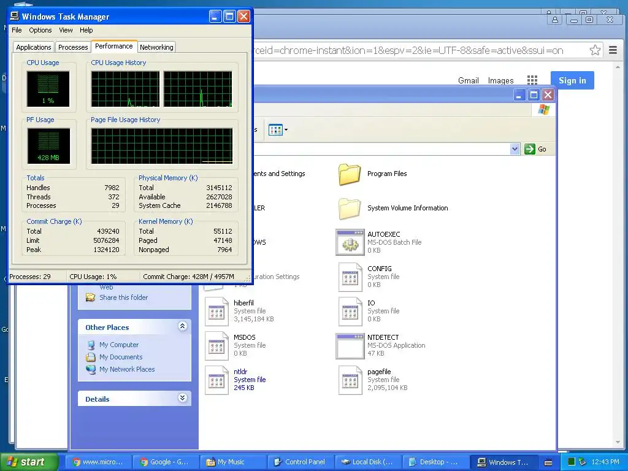
Task: Click the My Computer icon in Other Places
Action: pos(91,345)
